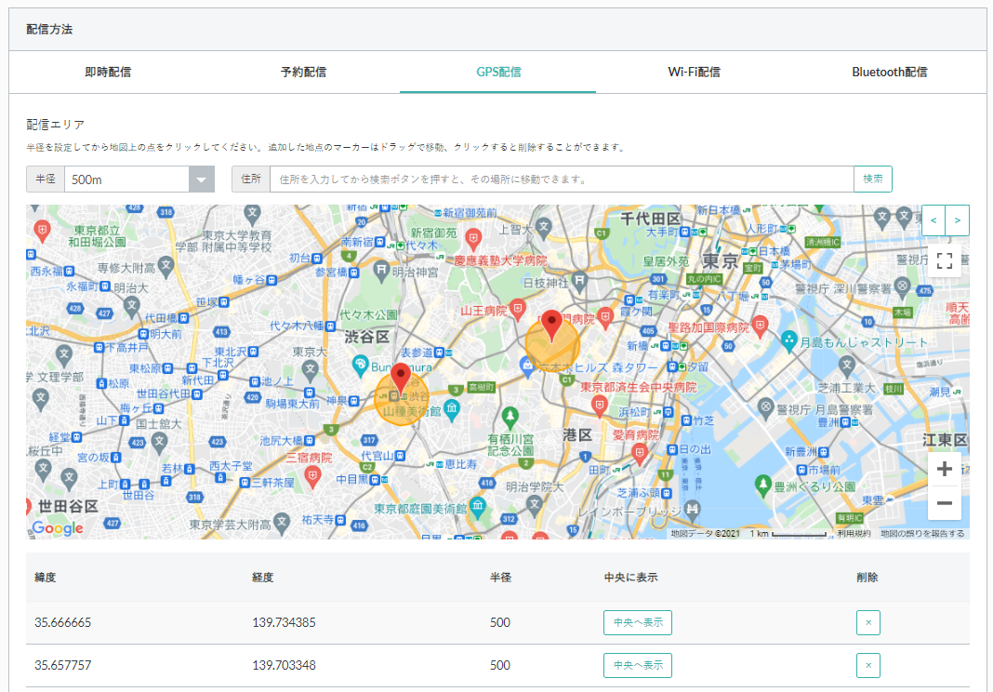Click the 配信エリア heading

[56, 125]
